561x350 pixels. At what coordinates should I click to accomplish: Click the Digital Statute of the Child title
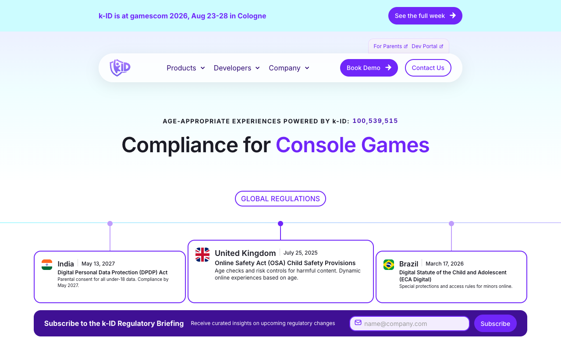click(x=453, y=276)
